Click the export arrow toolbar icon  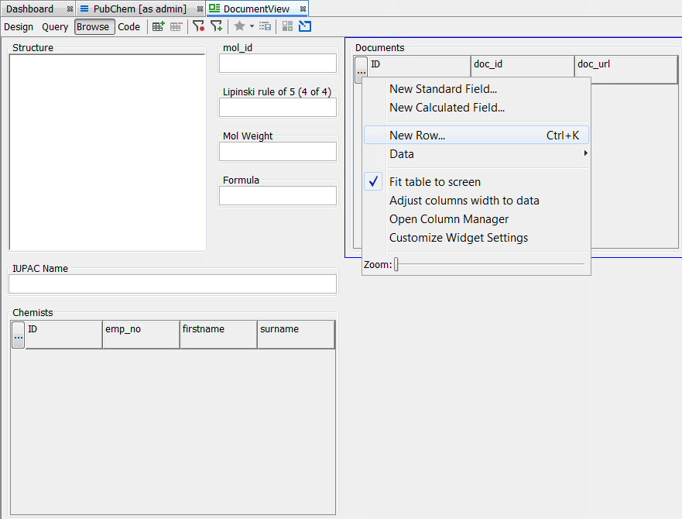(x=304, y=26)
